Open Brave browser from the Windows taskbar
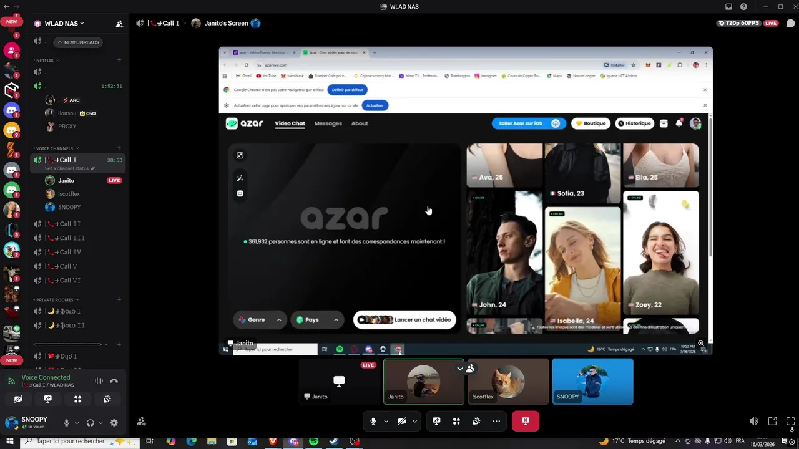Screen dimensions: 799x449 click(273, 442)
